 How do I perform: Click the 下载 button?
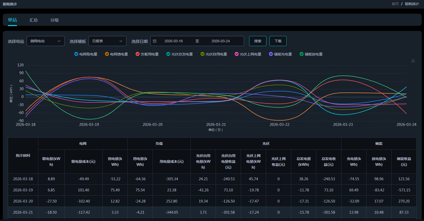pos(278,41)
